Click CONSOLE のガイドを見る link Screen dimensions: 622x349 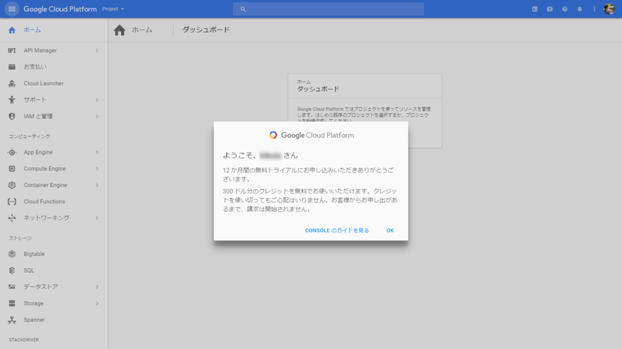(337, 230)
